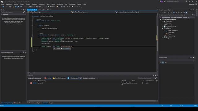Image resolution: width=198 pixels, height=111 pixels.
Task: Click the Fehlerliste search field
Action: (146, 78)
